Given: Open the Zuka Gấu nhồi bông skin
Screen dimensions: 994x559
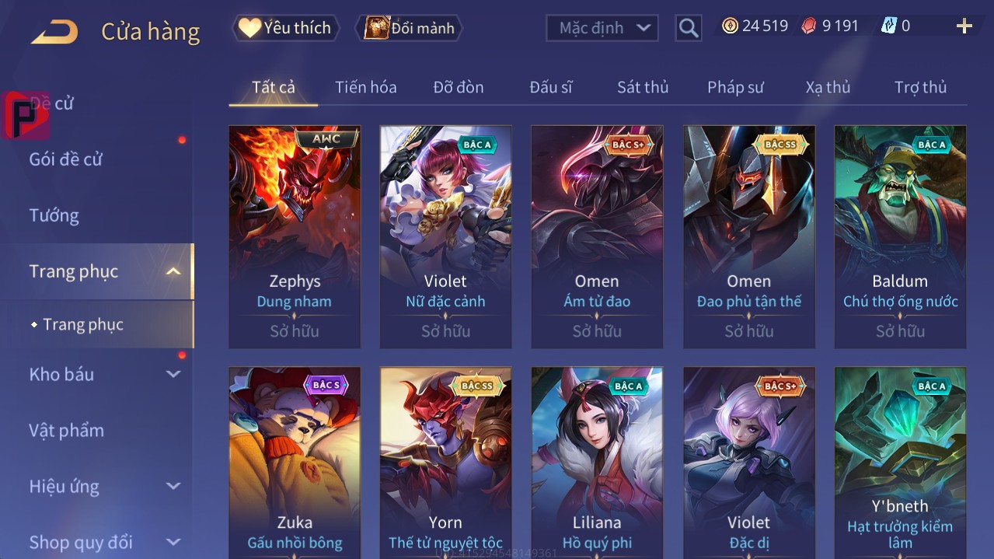Looking at the screenshot, I should point(295,463).
